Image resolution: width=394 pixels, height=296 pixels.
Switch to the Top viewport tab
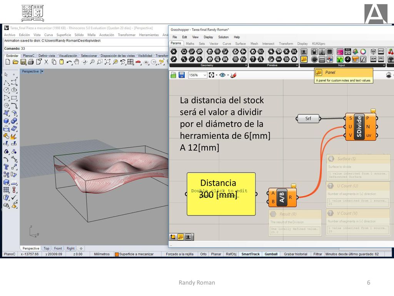pyautogui.click(x=47, y=249)
